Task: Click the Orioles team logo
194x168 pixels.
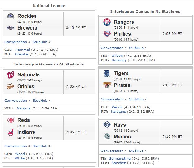Action: (11, 86)
